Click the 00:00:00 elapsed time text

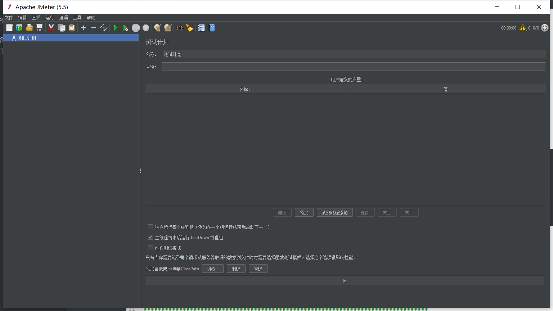point(509,28)
